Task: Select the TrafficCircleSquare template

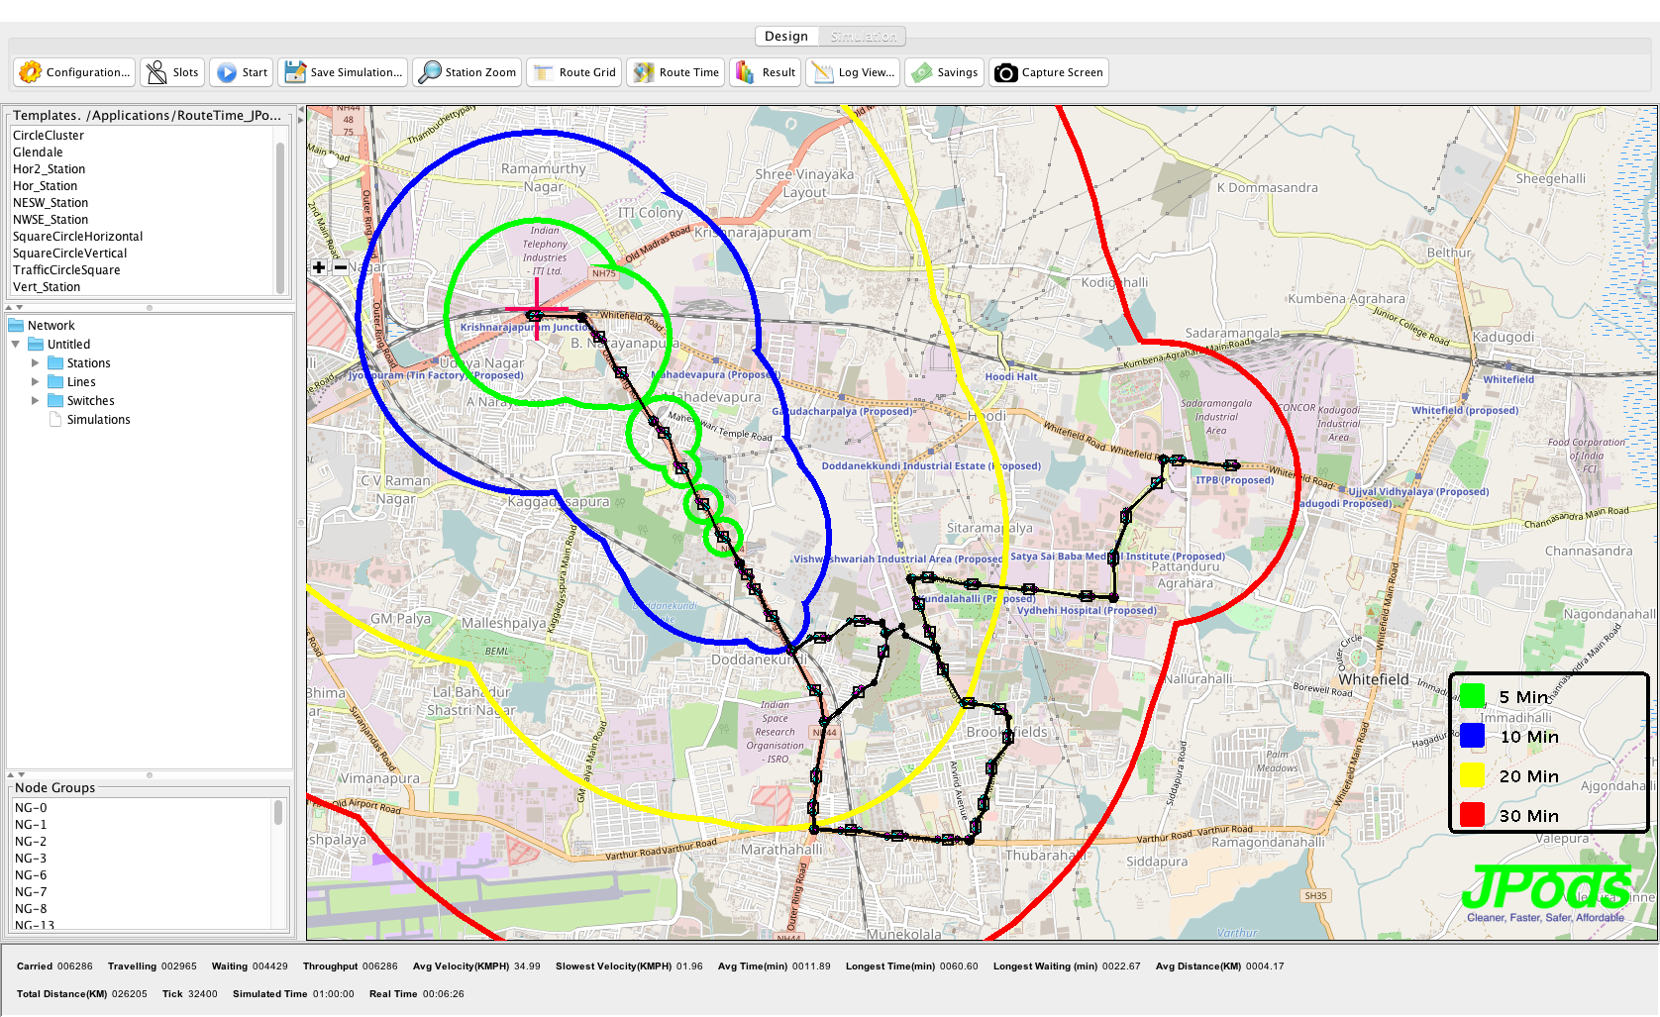Action: pyautogui.click(x=66, y=270)
